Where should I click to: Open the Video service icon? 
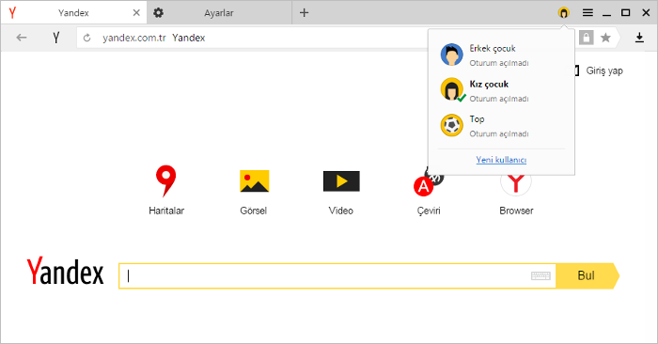pyautogui.click(x=341, y=180)
